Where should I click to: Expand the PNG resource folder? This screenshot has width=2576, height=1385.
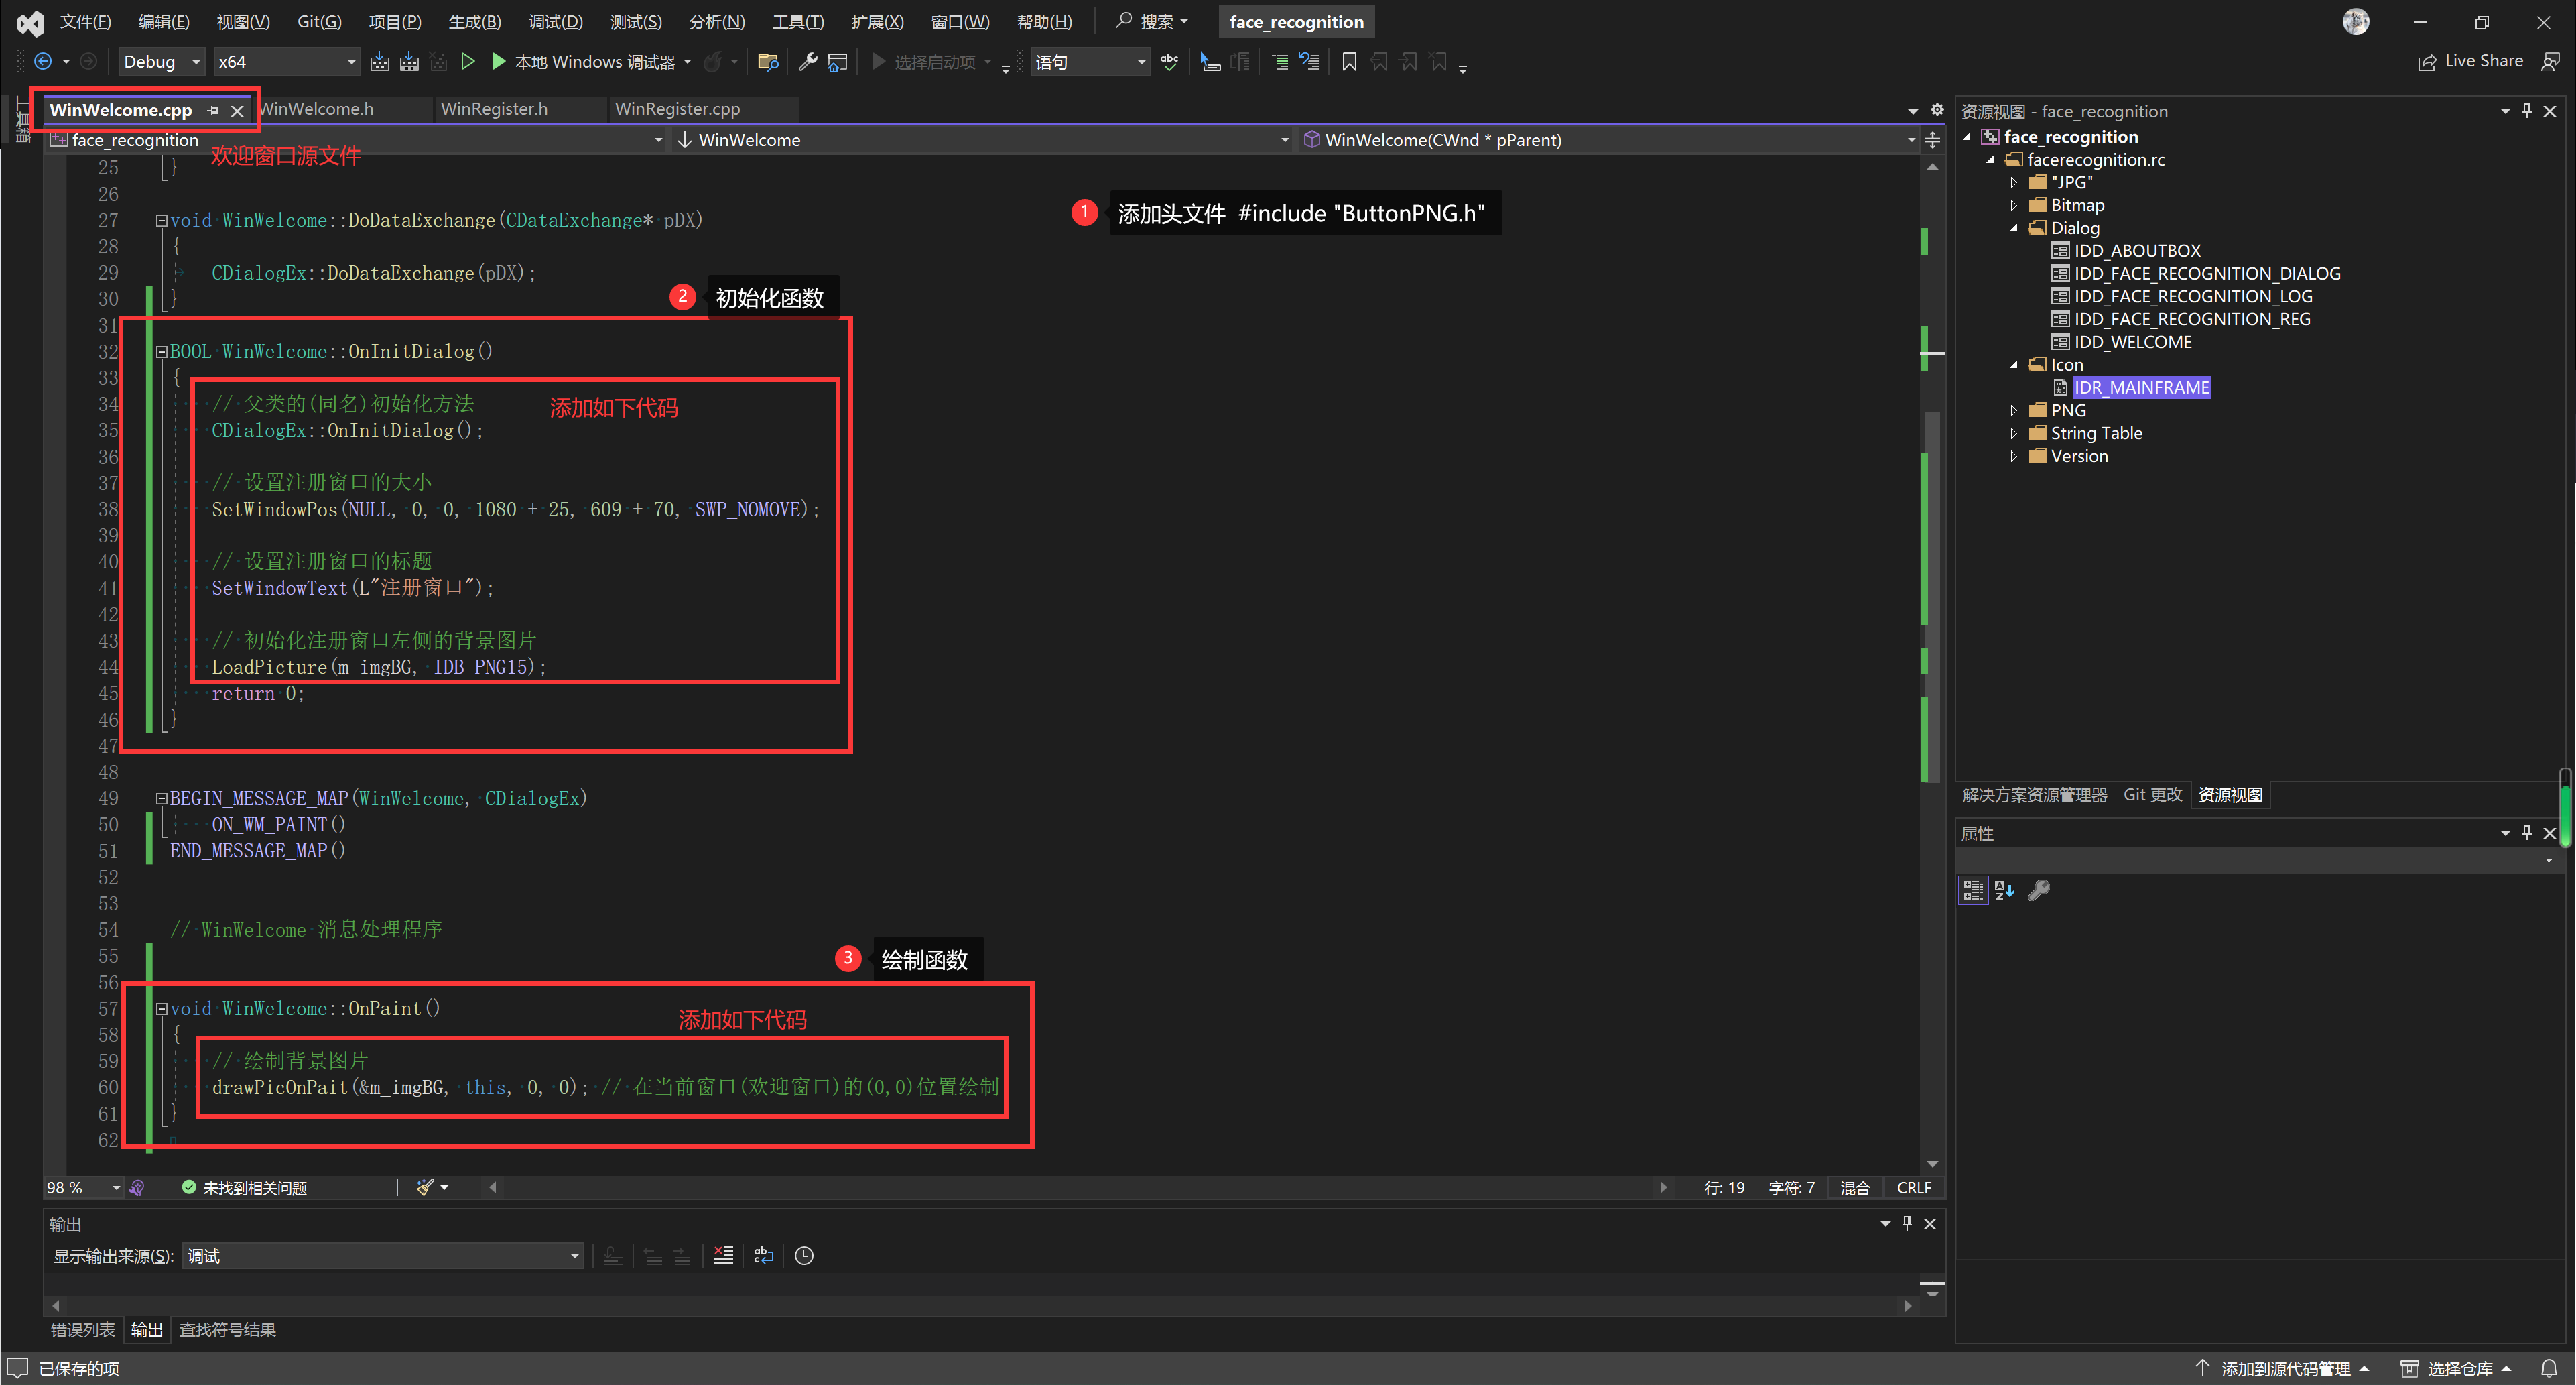click(x=2014, y=410)
